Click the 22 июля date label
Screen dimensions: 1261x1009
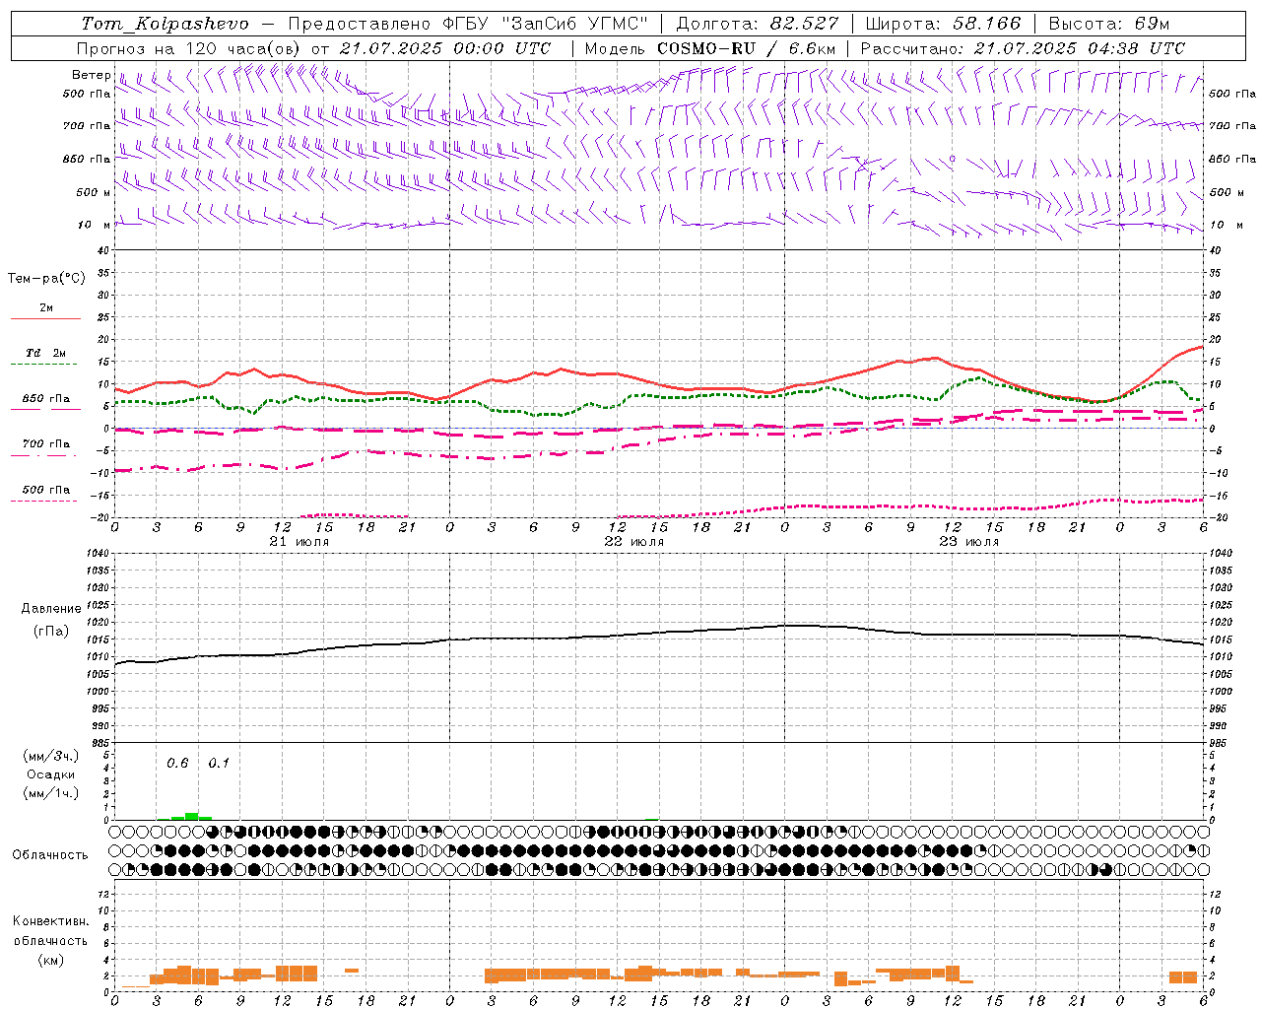pyautogui.click(x=634, y=542)
